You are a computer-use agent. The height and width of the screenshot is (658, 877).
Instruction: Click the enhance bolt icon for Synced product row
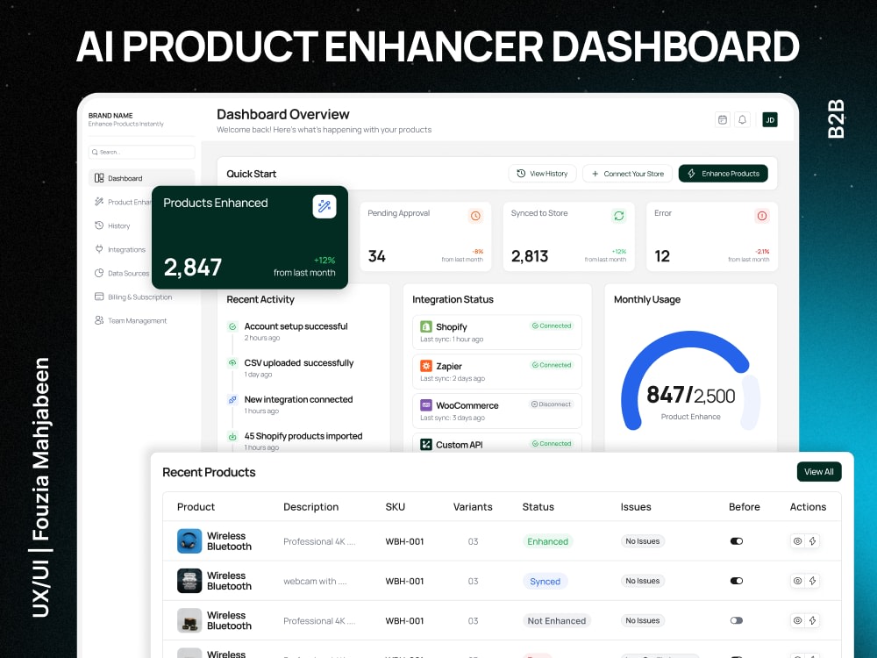click(x=813, y=581)
